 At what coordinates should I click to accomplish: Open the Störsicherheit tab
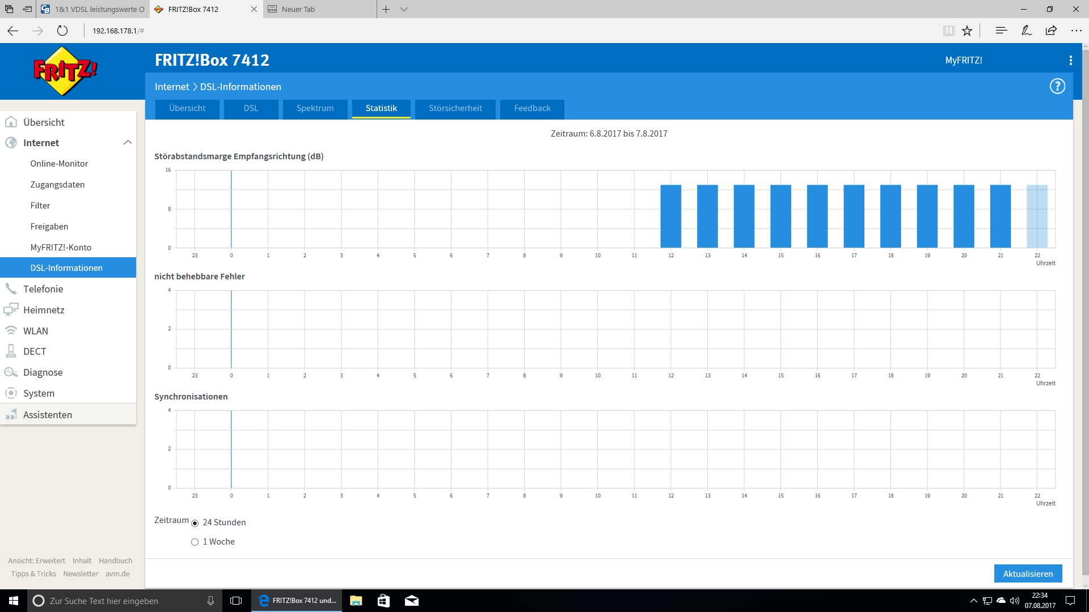point(455,108)
